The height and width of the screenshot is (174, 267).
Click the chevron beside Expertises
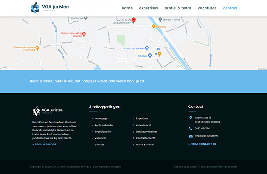click(x=133, y=118)
